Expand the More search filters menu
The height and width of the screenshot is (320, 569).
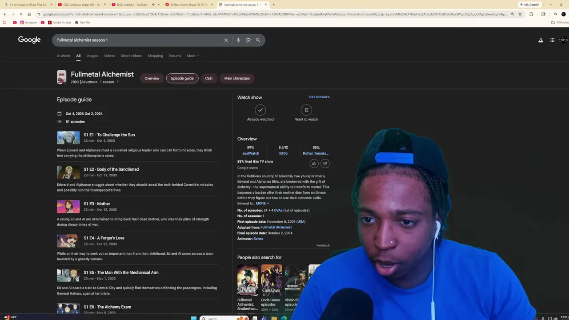point(193,56)
